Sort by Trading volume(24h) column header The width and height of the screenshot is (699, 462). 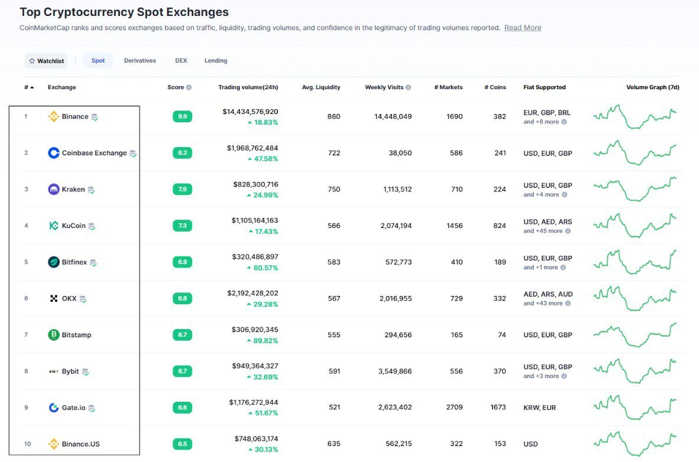tap(248, 87)
